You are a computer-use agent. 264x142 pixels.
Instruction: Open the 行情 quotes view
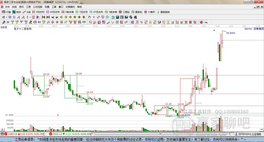[6, 12]
